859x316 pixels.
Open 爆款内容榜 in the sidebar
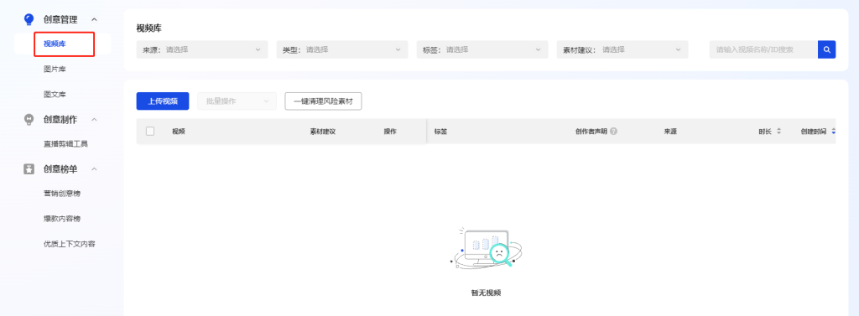click(62, 219)
